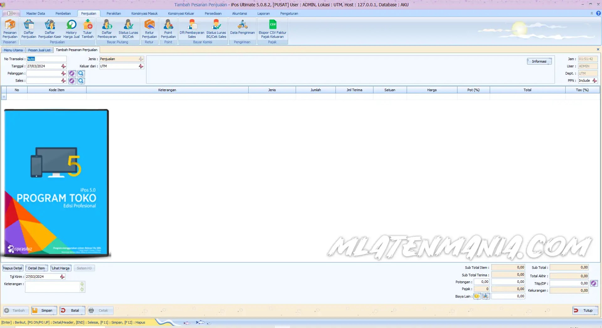Image resolution: width=602 pixels, height=328 pixels.
Task: Click the Konsinyasi Masuk ribbon tab
Action: [x=145, y=13]
